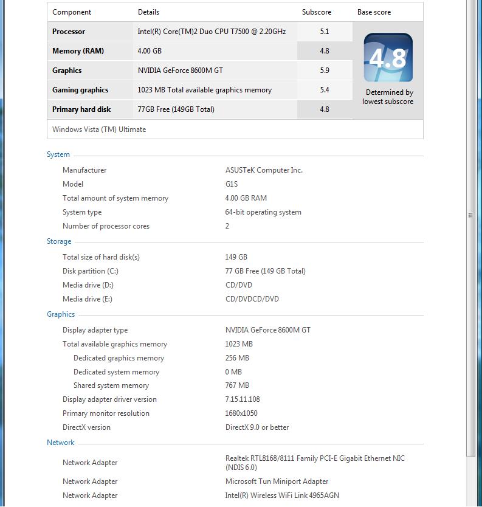
Task: Click 'Determined by lowest subscore' text
Action: tap(388, 97)
